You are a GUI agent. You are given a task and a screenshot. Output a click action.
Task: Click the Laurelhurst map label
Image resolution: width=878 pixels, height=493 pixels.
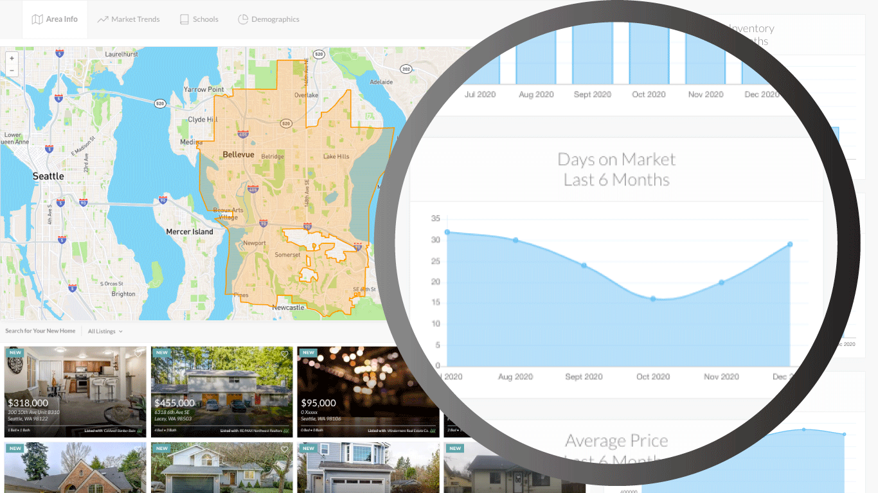[x=121, y=55]
